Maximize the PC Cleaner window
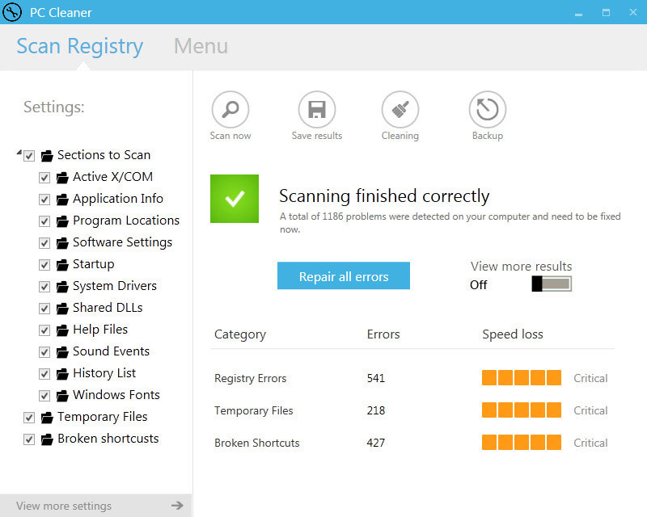The width and height of the screenshot is (647, 517). [x=606, y=12]
